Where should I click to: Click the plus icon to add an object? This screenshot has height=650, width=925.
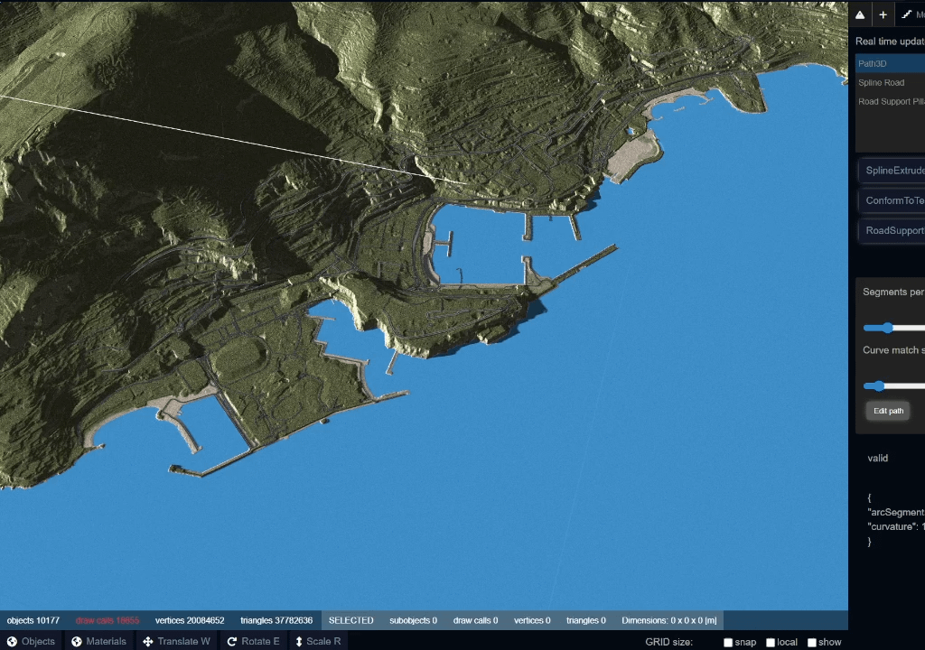[x=882, y=14]
